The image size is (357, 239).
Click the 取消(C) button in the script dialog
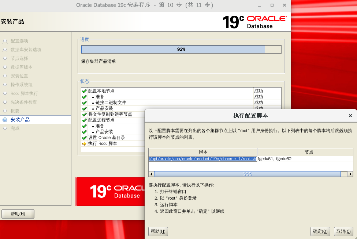tap(343, 231)
